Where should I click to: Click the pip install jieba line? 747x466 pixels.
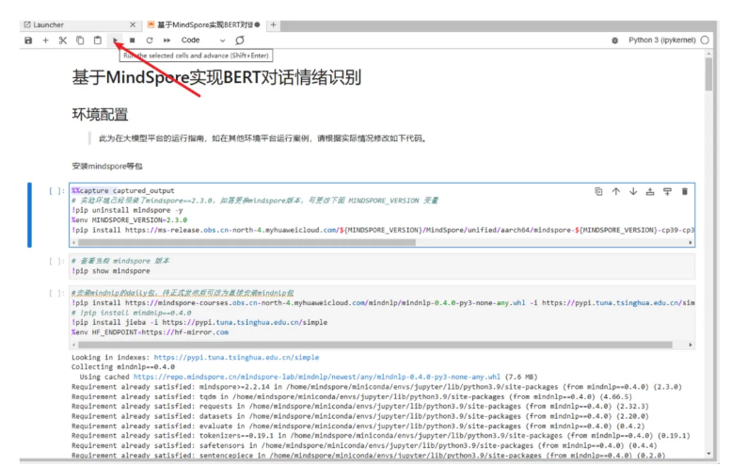click(x=199, y=323)
